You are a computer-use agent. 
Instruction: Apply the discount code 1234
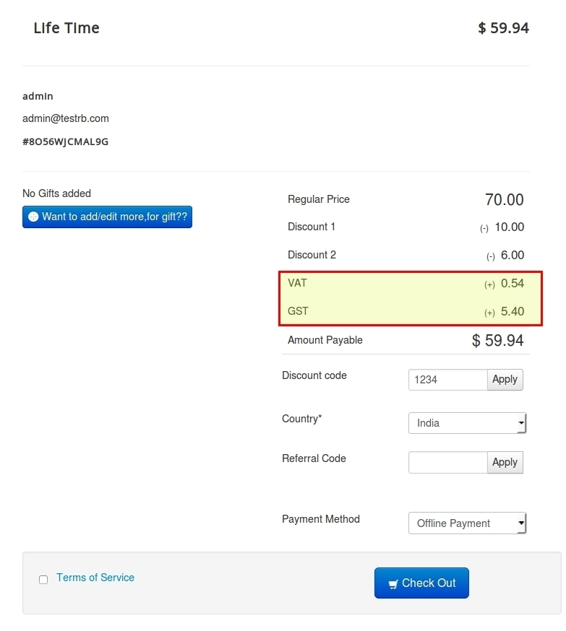[505, 380]
